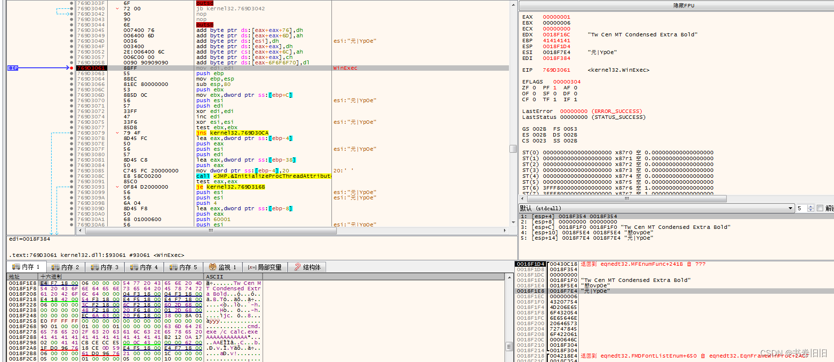Click the memory dump vertical scrollbar thumb

click(x=509, y=346)
